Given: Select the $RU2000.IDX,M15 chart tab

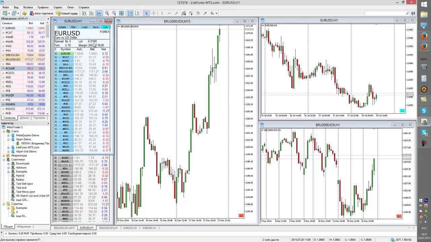Looking at the screenshot, I should 64,228.
